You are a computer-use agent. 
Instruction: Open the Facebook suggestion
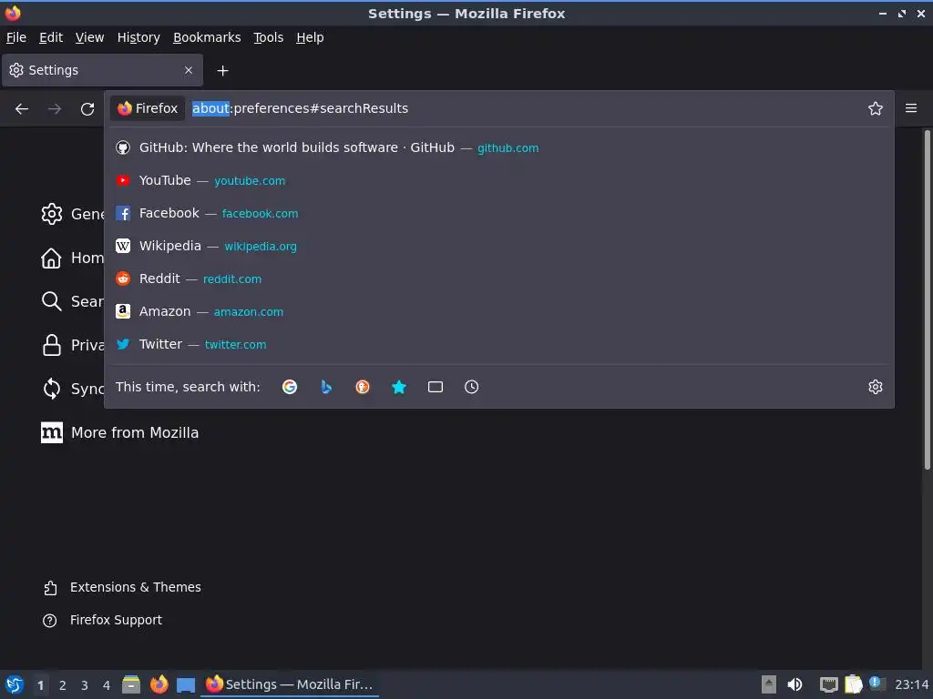pyautogui.click(x=498, y=213)
